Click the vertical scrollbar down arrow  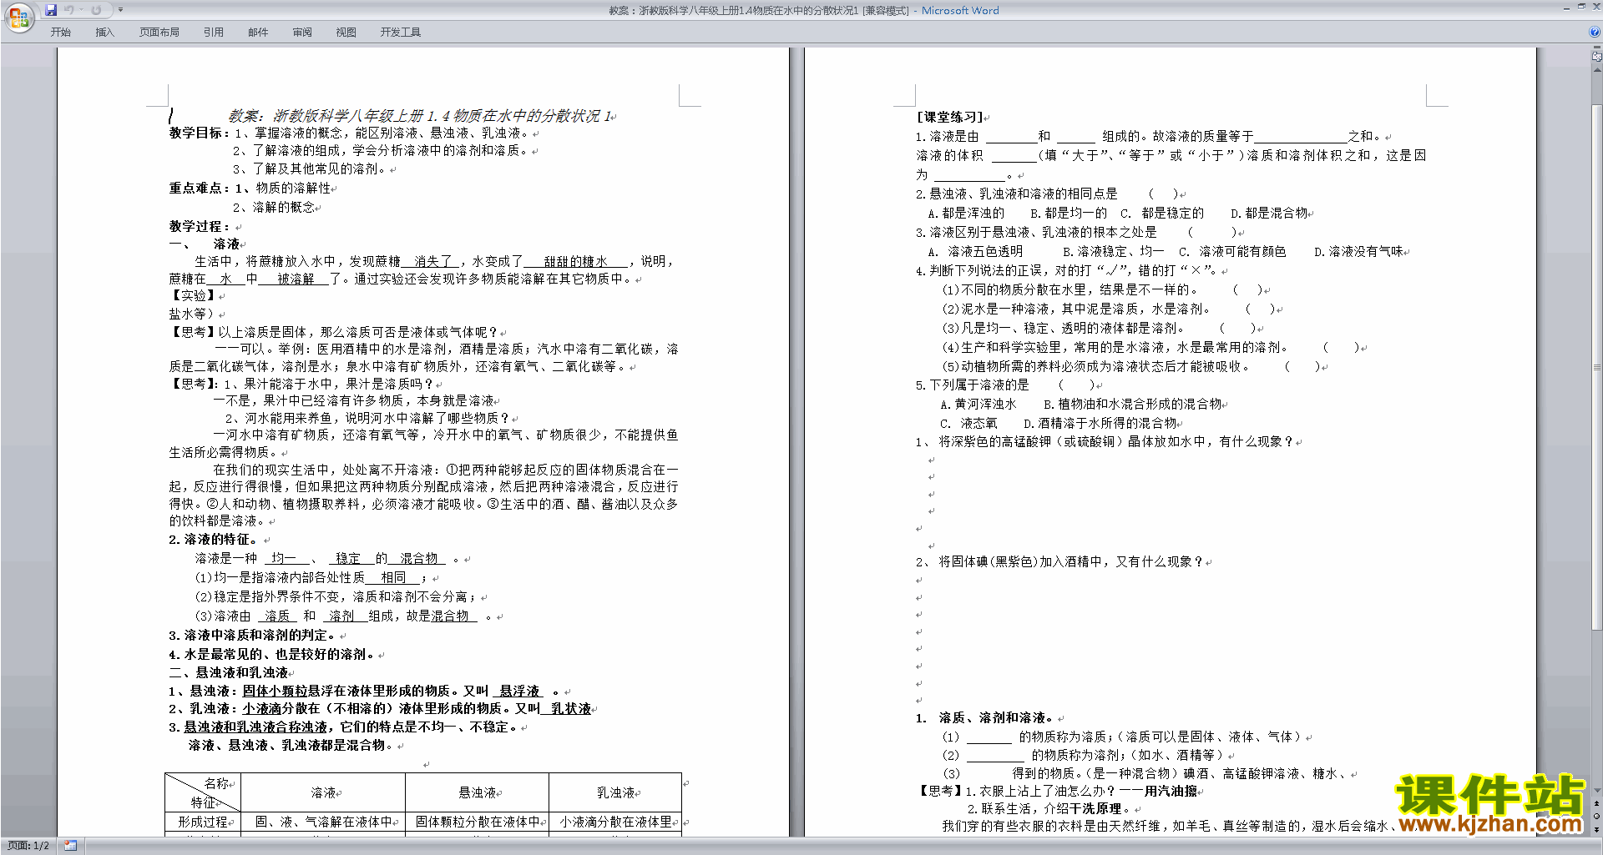pyautogui.click(x=1597, y=791)
